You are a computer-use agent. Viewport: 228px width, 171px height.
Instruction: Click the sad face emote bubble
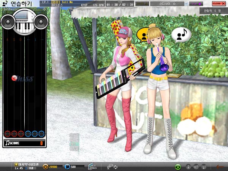pos(143,35)
